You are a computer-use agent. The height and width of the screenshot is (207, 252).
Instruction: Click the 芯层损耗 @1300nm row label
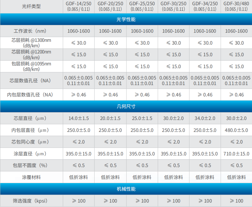[31, 43]
